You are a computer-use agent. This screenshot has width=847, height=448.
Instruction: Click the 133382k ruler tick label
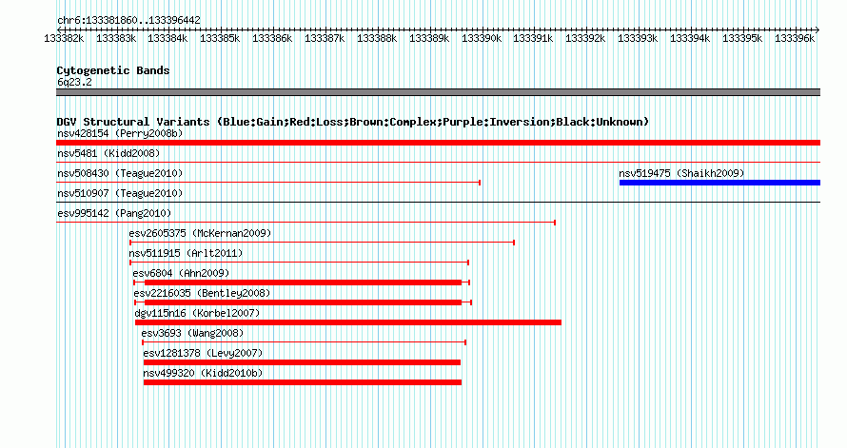(64, 38)
